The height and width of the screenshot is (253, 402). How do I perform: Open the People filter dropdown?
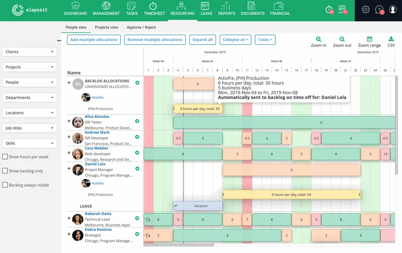tap(30, 82)
